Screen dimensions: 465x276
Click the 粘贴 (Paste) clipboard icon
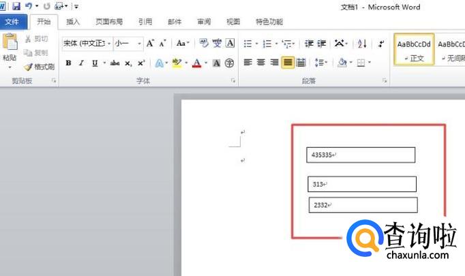click(10, 42)
